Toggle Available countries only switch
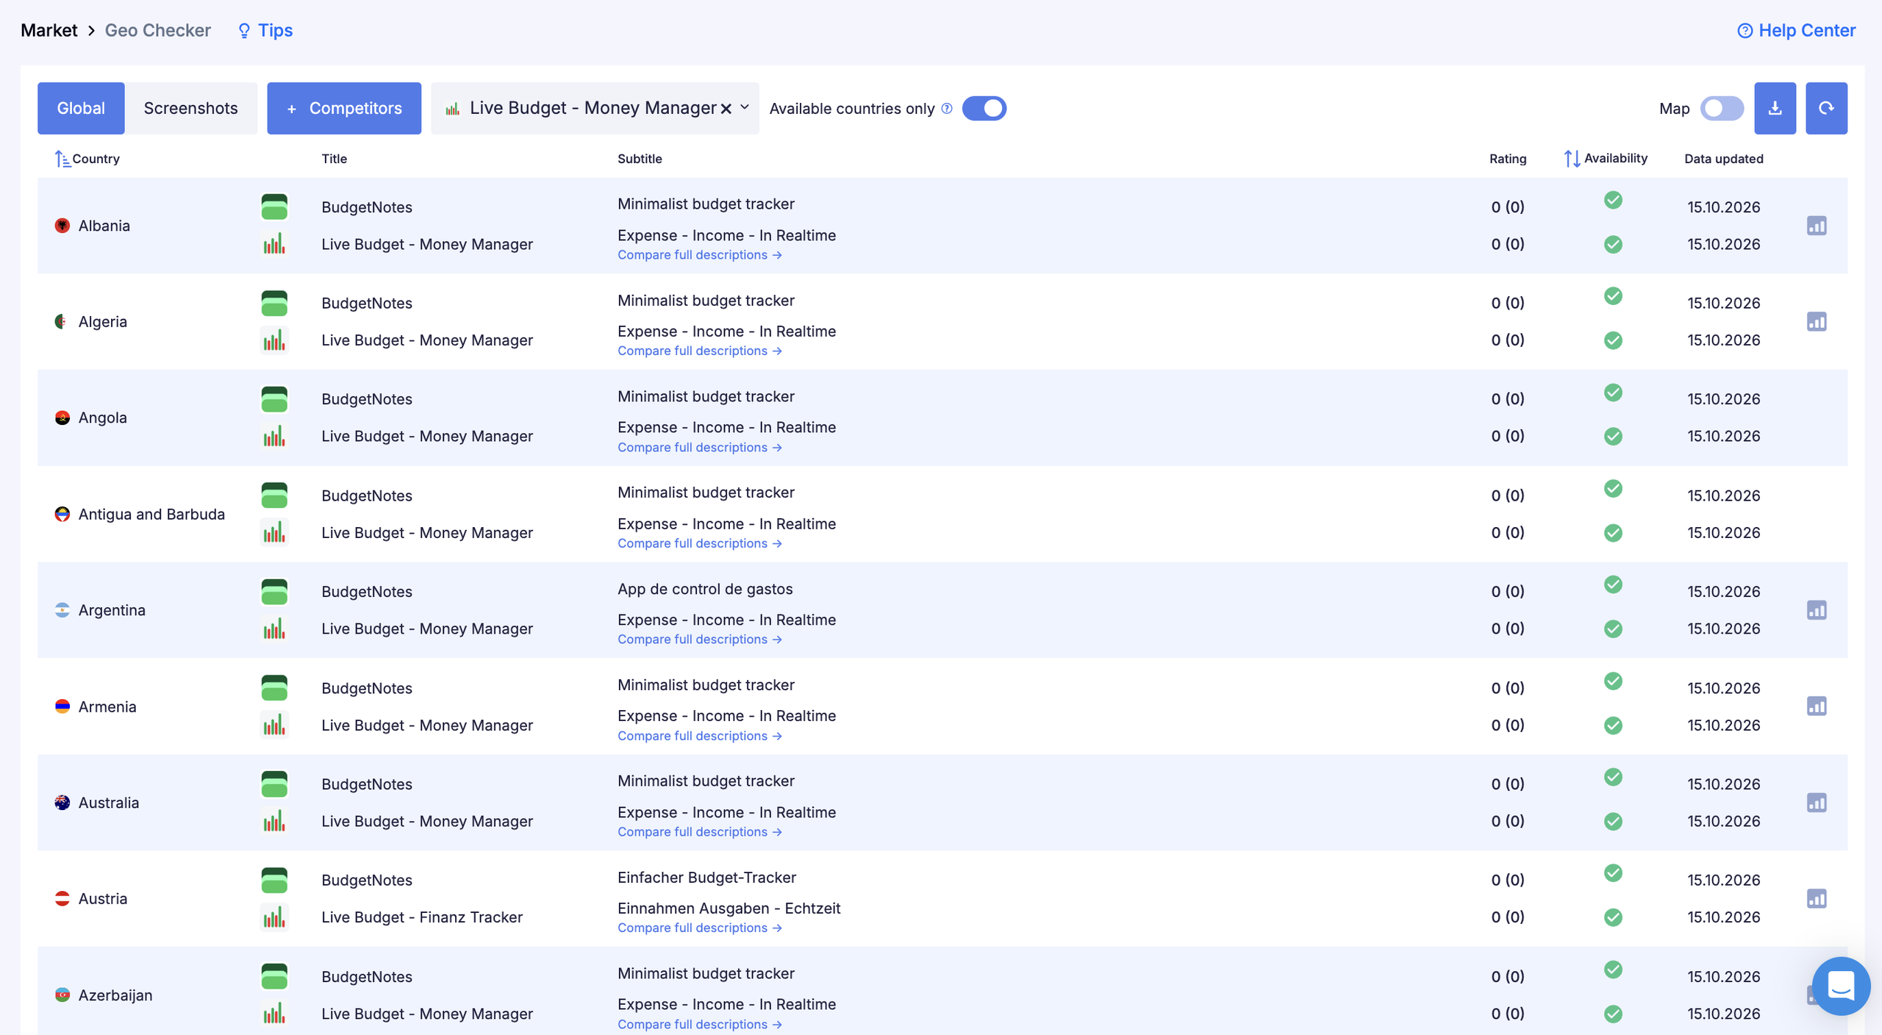 click(984, 108)
